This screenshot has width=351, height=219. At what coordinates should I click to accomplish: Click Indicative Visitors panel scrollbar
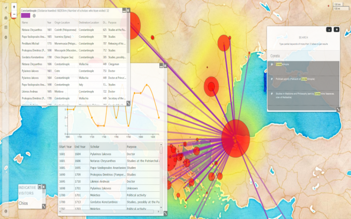pos(44,192)
